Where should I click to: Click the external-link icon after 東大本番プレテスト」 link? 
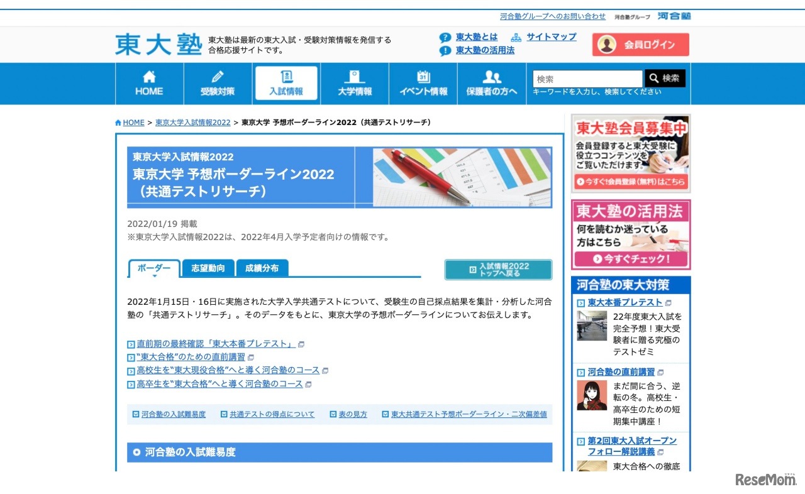pos(301,344)
